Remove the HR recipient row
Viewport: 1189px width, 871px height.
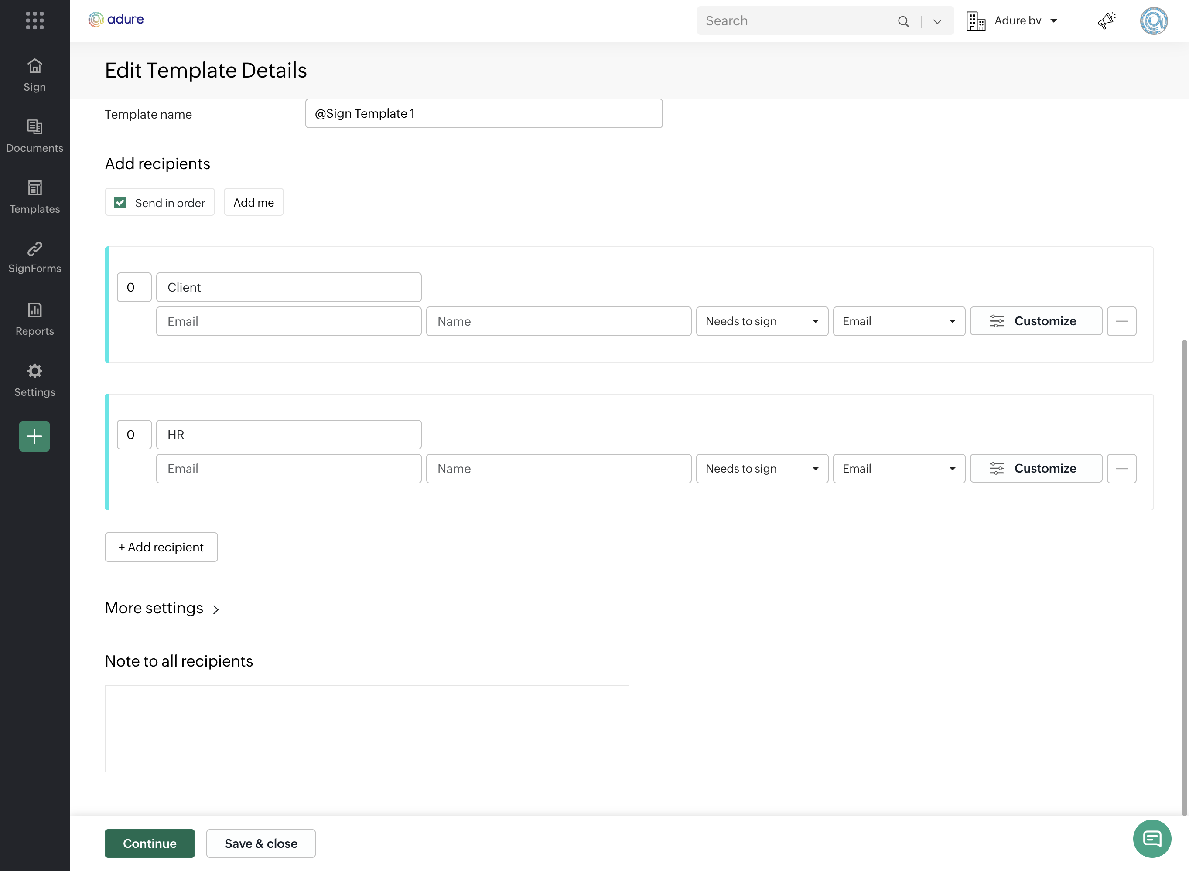click(1121, 468)
